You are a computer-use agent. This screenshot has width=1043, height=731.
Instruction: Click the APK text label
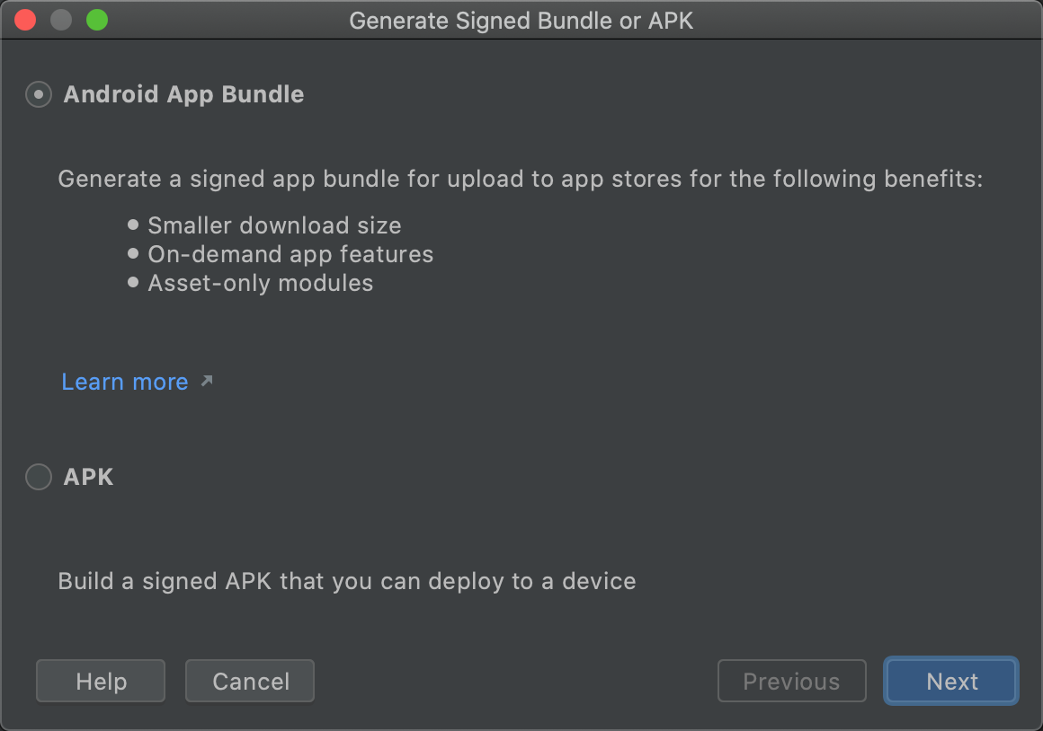[x=87, y=477]
